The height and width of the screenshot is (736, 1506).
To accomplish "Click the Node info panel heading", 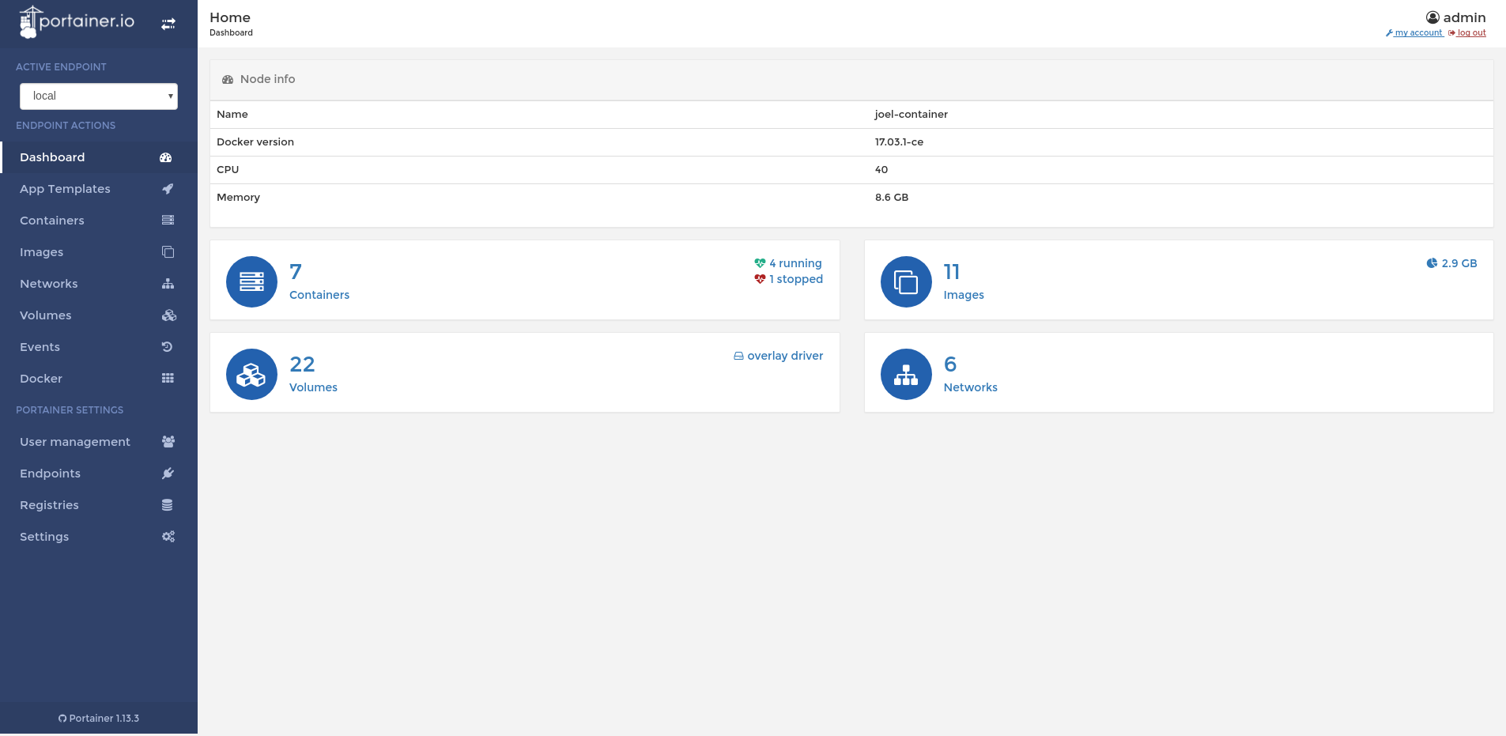I will 267,79.
